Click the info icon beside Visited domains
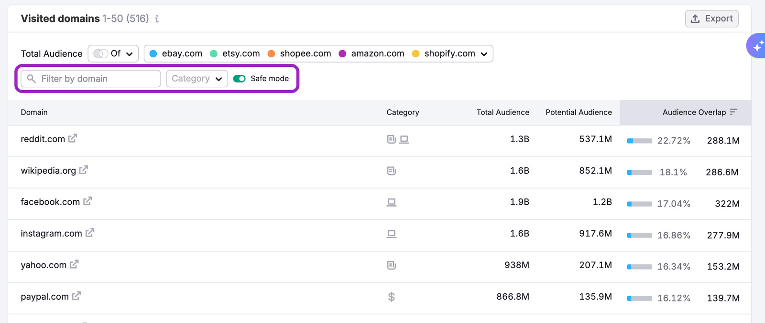Image resolution: width=765 pixels, height=323 pixels. [157, 19]
